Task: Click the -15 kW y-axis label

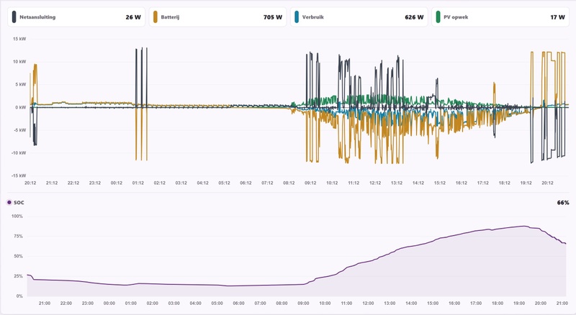Action: pyautogui.click(x=19, y=175)
